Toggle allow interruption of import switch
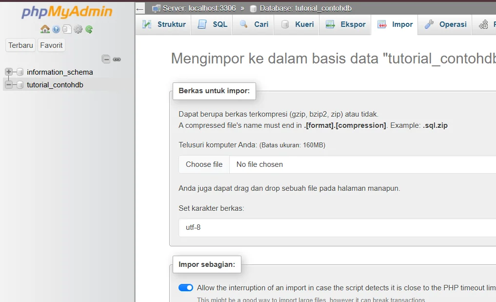 tap(186, 287)
